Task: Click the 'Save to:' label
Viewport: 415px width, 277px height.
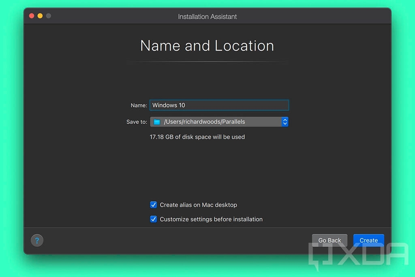Action: [x=137, y=122]
